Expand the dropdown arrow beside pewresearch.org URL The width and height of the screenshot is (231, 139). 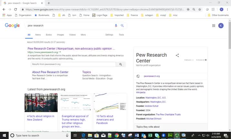[60, 52]
